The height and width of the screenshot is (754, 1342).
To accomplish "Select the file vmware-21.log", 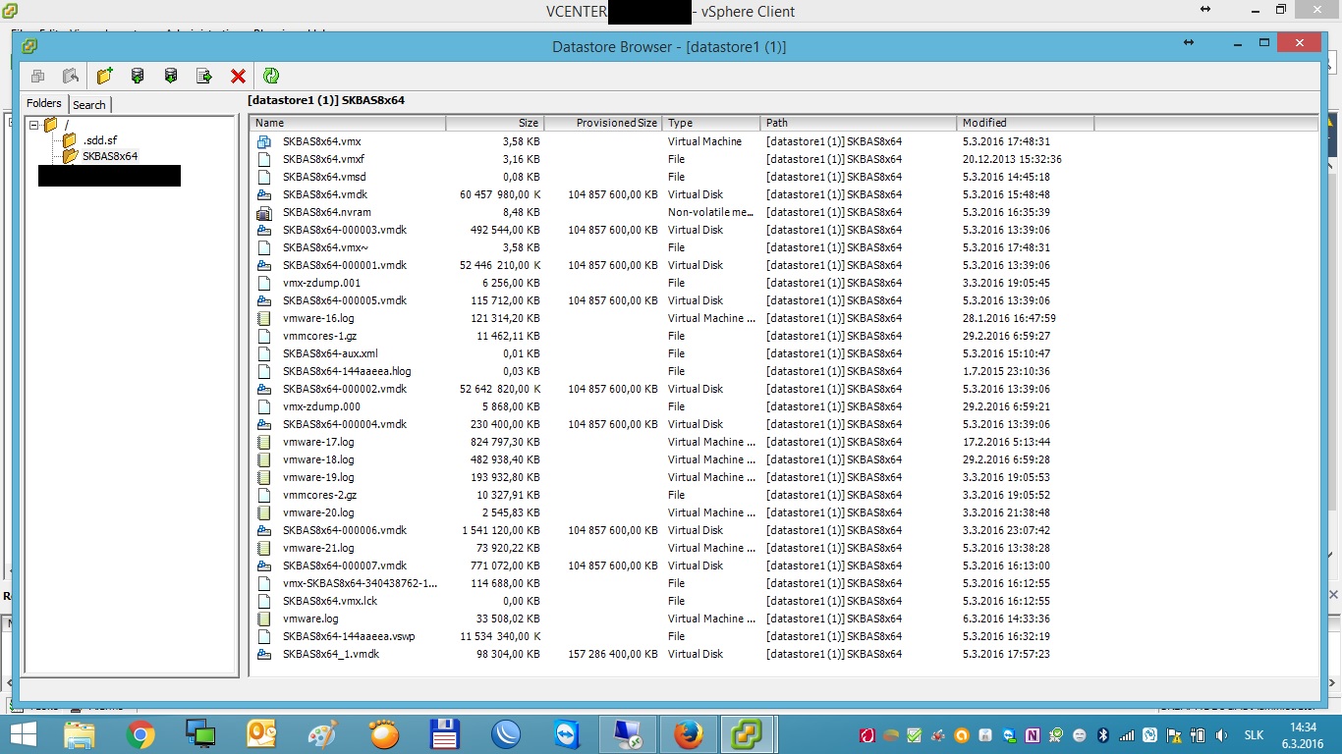I will click(x=318, y=548).
